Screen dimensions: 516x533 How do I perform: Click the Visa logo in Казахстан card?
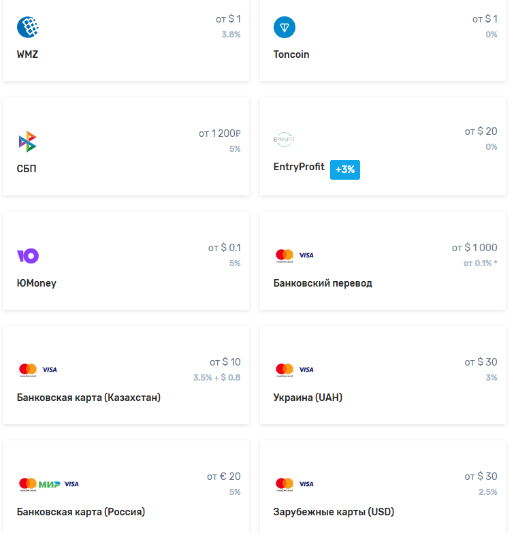(x=50, y=370)
